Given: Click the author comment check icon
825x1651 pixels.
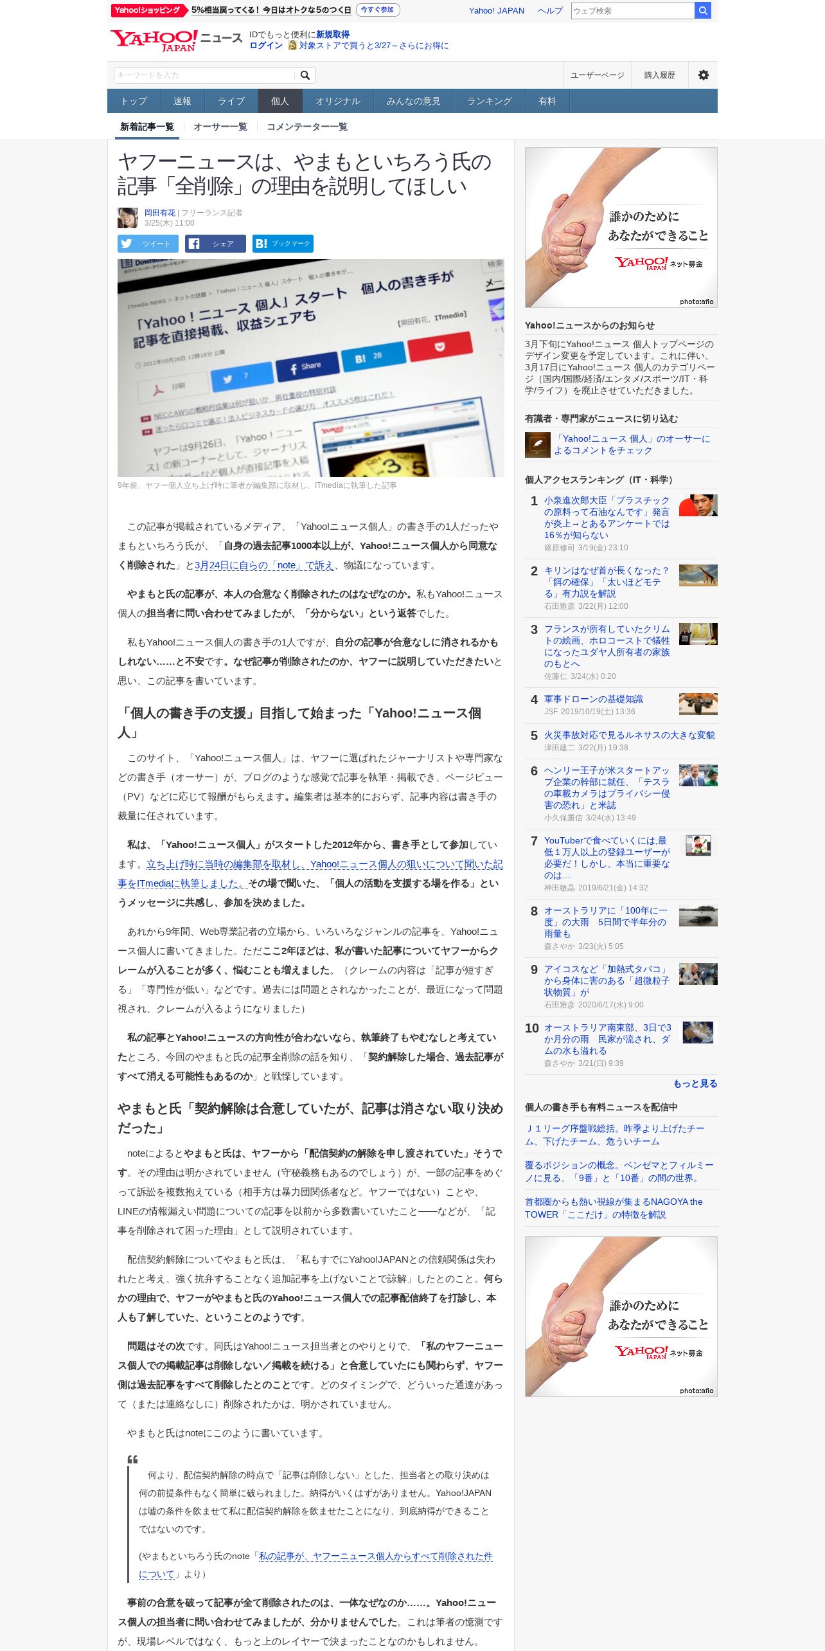Looking at the screenshot, I should 537,444.
